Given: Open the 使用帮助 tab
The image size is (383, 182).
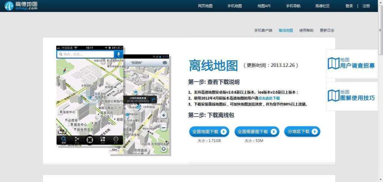Looking at the screenshot, I should tap(306, 31).
